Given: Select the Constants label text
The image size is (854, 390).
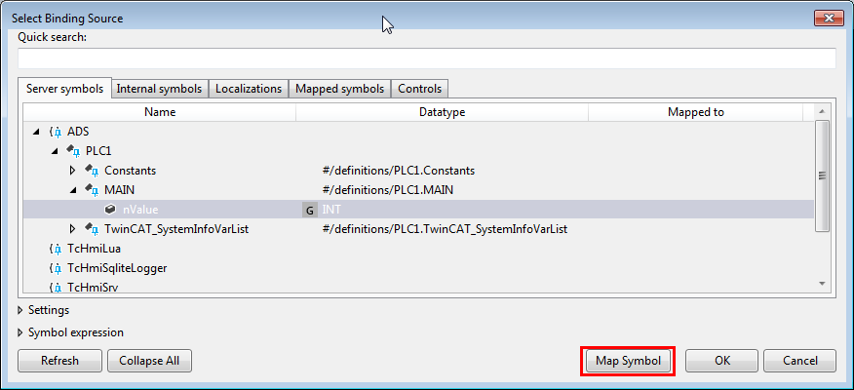Looking at the screenshot, I should (x=131, y=171).
